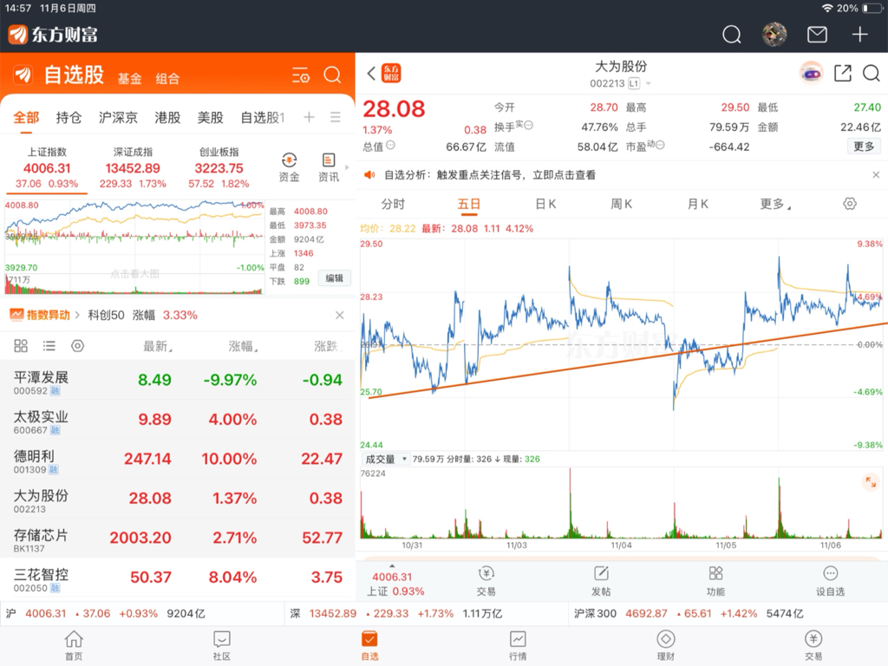The height and width of the screenshot is (666, 888).
Task: Share the 大为股份 stock page
Action: click(843, 73)
